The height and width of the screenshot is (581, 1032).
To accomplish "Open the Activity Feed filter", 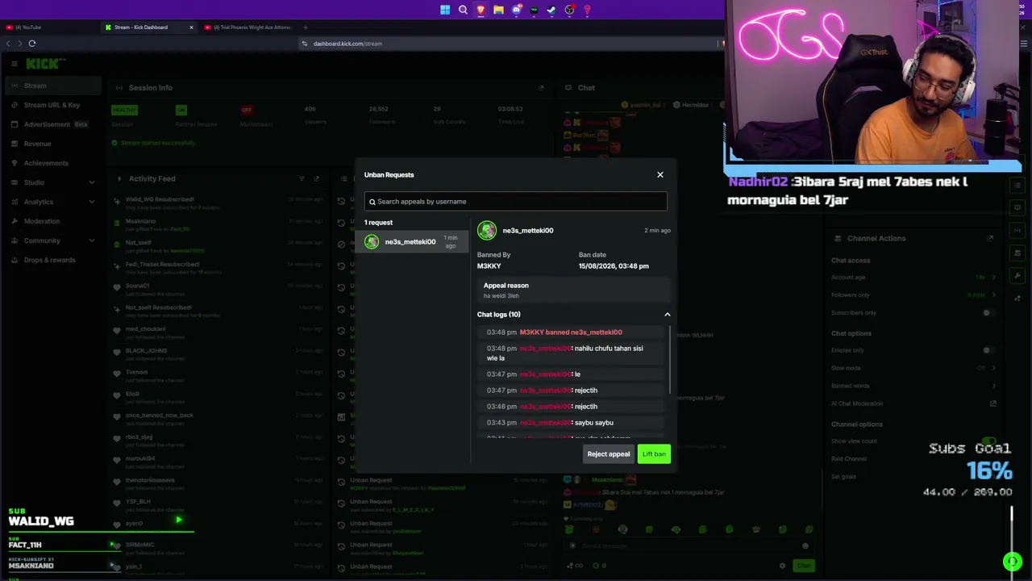I will [302, 178].
